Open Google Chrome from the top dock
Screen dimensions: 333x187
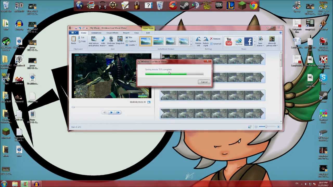click(253, 6)
